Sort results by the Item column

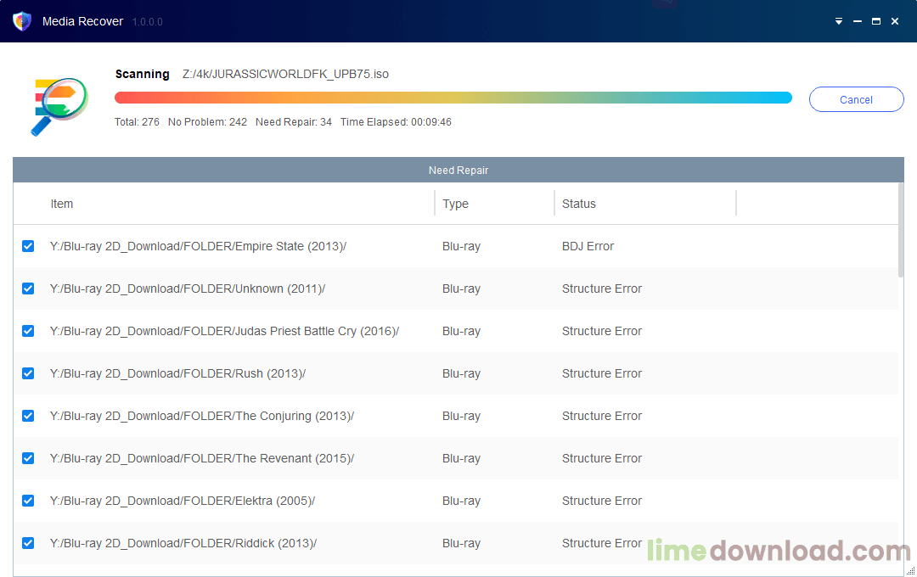pos(62,204)
